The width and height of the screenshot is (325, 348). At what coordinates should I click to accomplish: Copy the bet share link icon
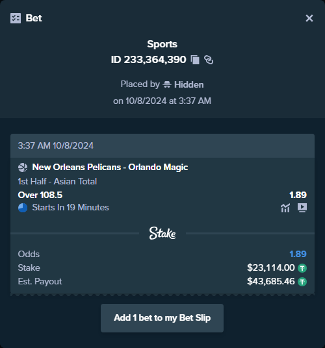[x=209, y=60]
